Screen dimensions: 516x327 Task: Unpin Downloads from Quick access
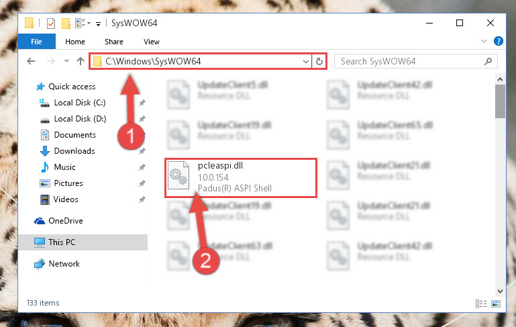click(142, 151)
